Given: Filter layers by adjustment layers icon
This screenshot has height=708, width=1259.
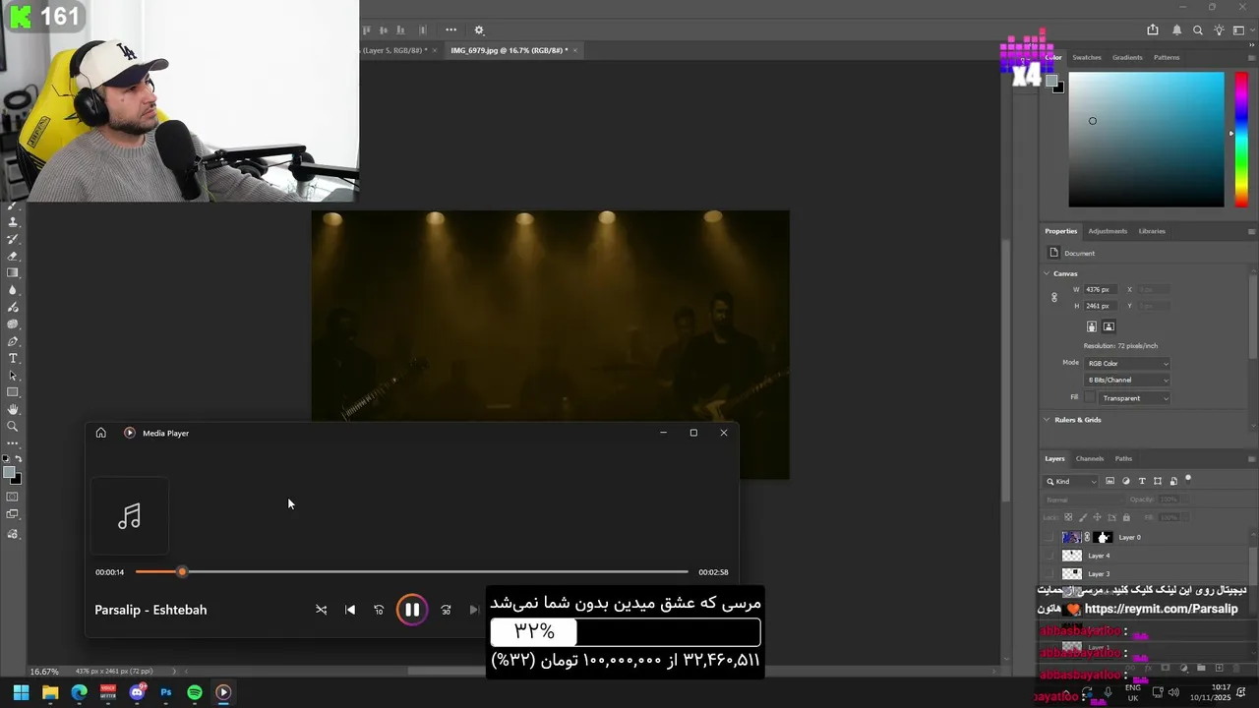Looking at the screenshot, I should [1126, 481].
